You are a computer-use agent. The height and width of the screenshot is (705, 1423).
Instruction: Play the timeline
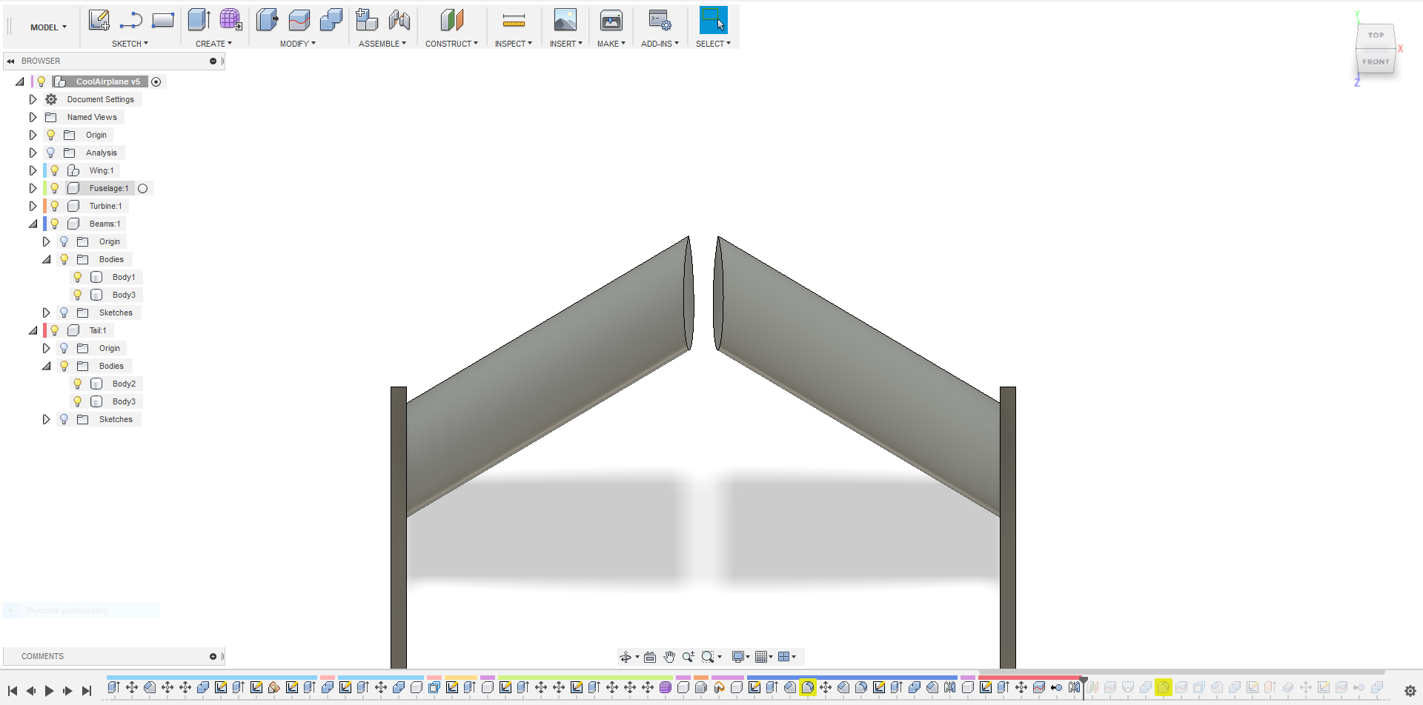pos(49,691)
